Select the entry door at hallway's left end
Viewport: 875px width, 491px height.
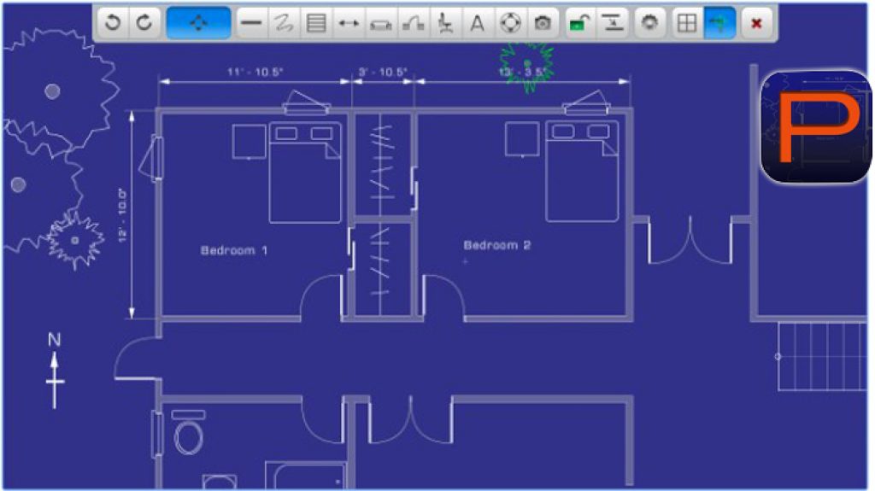[138, 359]
